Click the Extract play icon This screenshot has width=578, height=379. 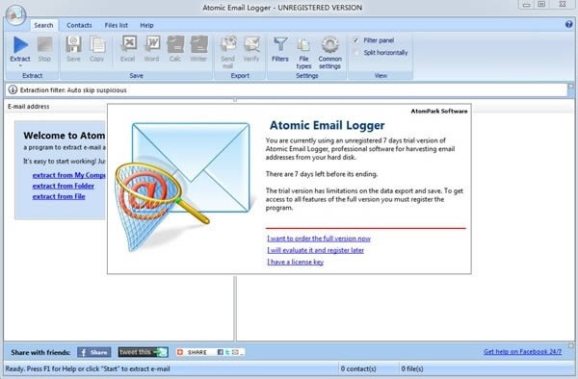point(20,45)
